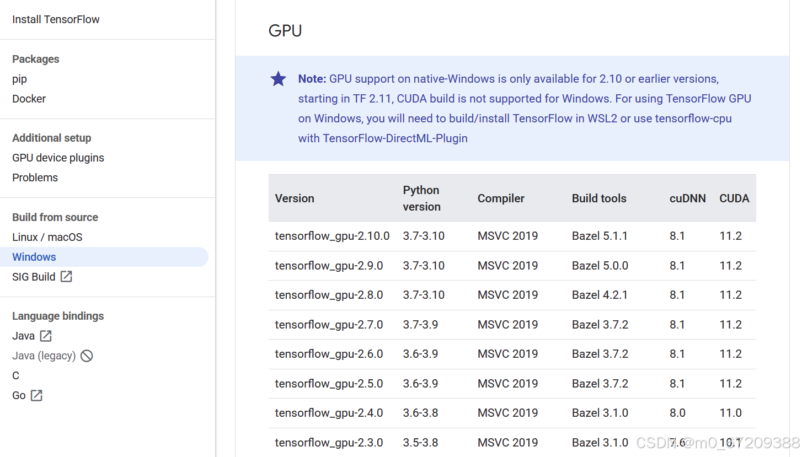Click CUDA 11.0 in the 2.4.0 row
Viewport: 802px width, 457px height.
pyautogui.click(x=731, y=413)
